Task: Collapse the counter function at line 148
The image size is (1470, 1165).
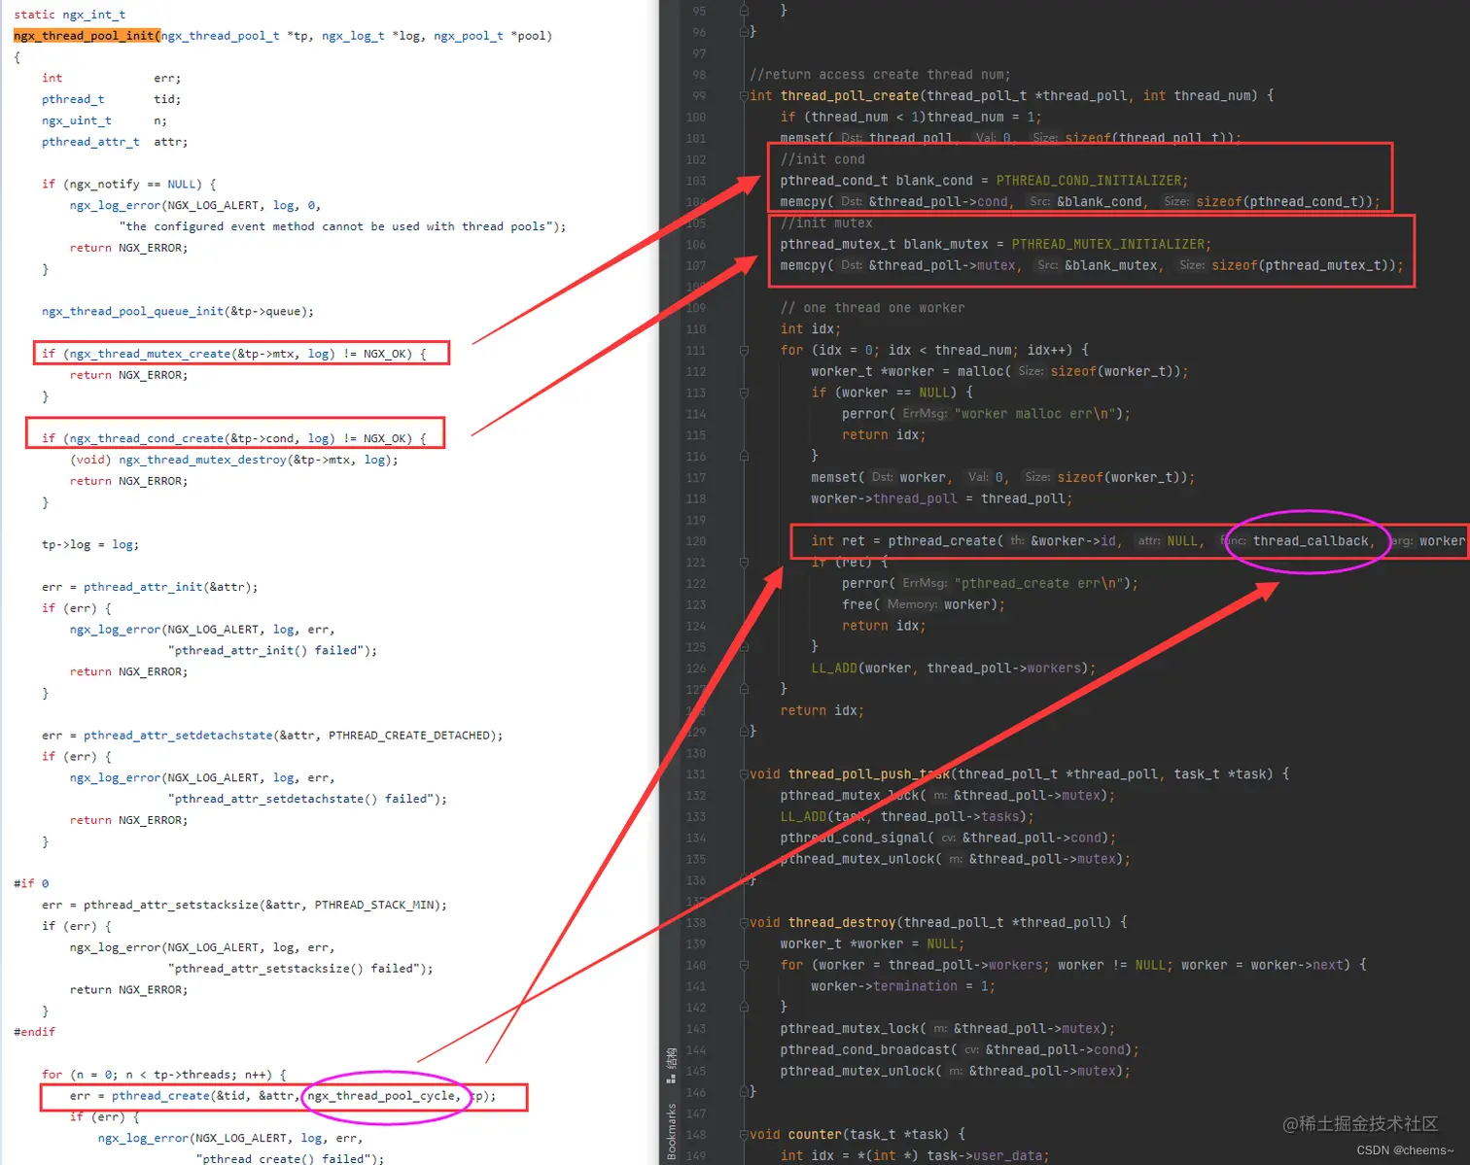Action: [744, 1134]
